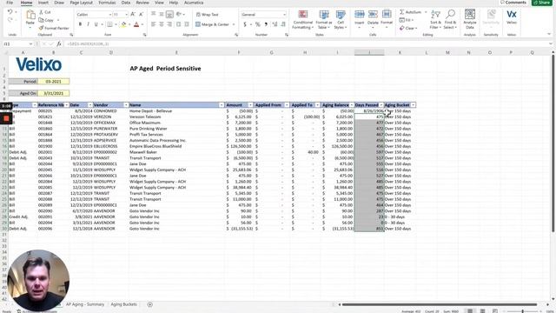Click the Paste clipboard icon

[x=30, y=16]
